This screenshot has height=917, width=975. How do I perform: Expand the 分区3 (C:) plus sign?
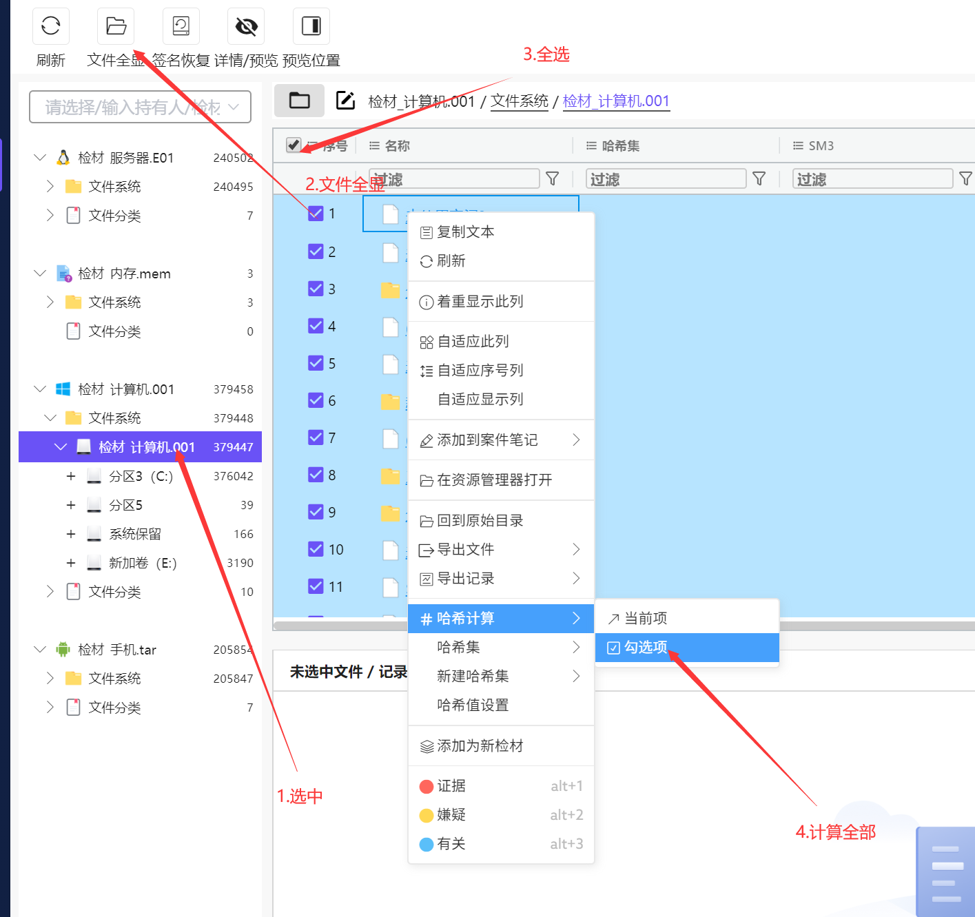(70, 476)
